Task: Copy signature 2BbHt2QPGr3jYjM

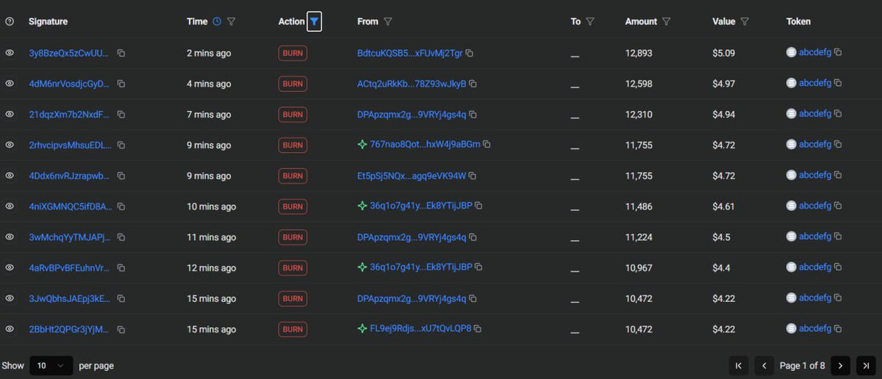Action: tap(121, 330)
